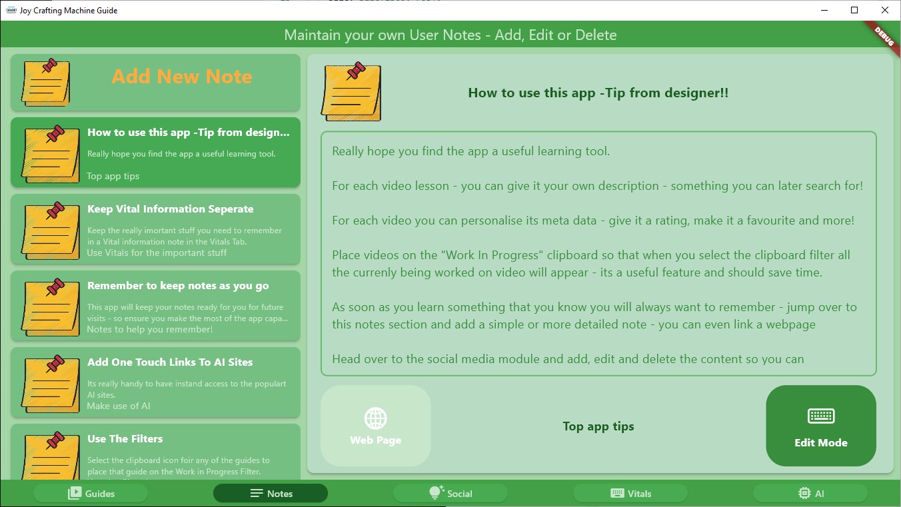
Task: Click the large sticky note icon in detail header
Action: coord(351,92)
